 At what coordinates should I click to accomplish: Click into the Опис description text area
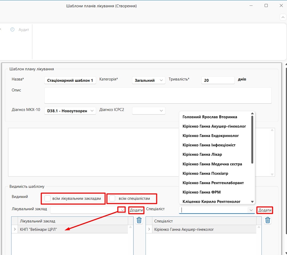(158, 95)
